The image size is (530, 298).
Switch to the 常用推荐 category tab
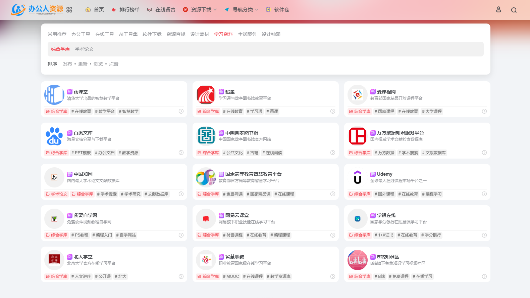tap(57, 34)
